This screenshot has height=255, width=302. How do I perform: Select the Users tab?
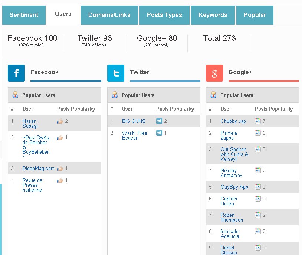click(63, 14)
